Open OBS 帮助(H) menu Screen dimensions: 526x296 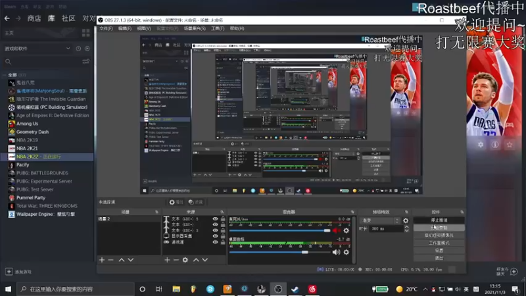pyautogui.click(x=237, y=28)
